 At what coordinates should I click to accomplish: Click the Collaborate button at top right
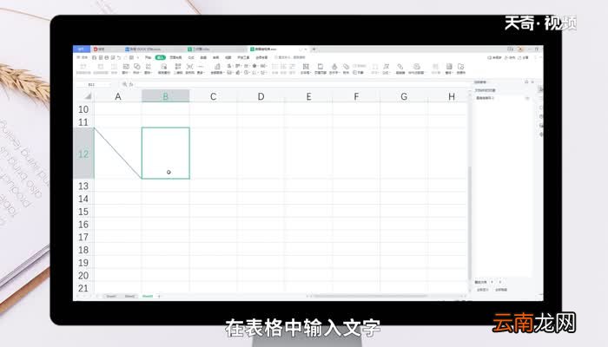coord(510,57)
